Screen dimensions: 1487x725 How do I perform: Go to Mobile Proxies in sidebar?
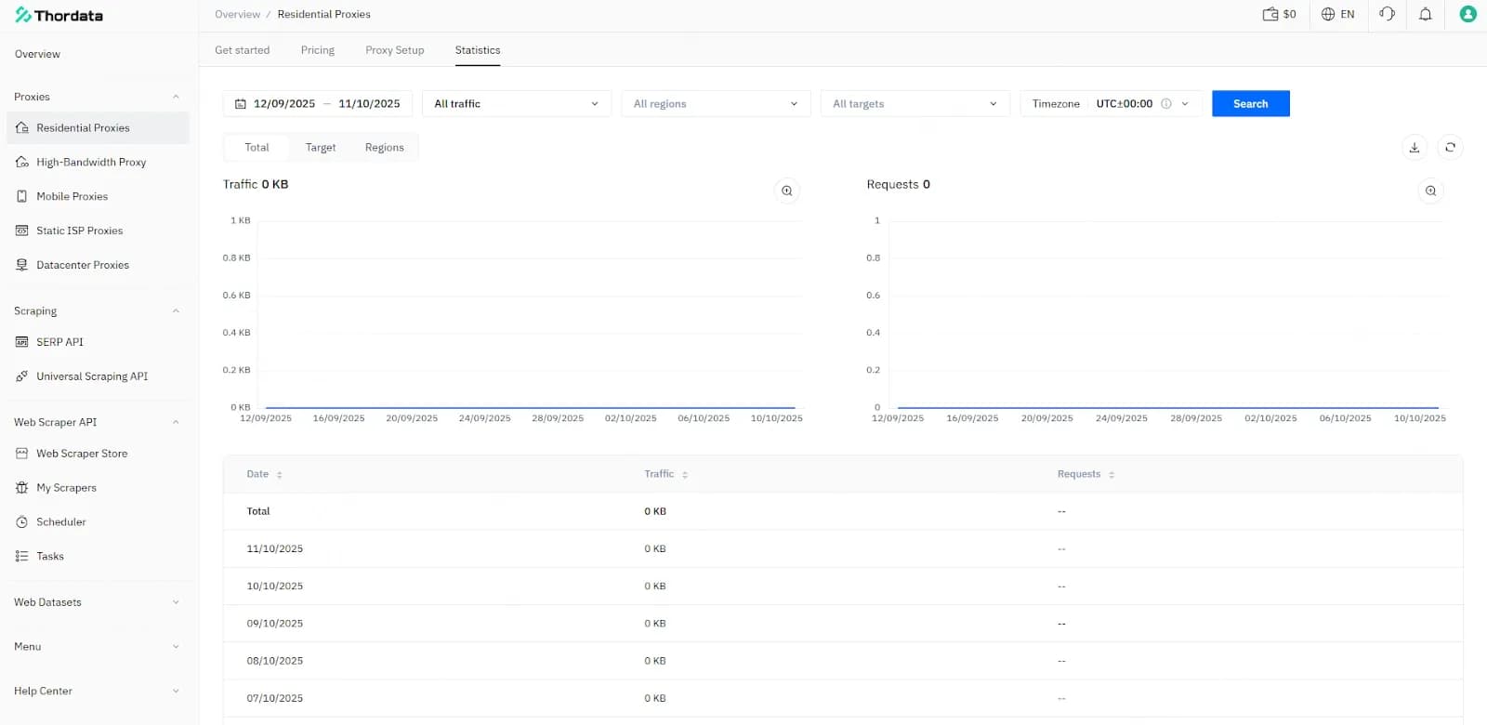(x=72, y=196)
